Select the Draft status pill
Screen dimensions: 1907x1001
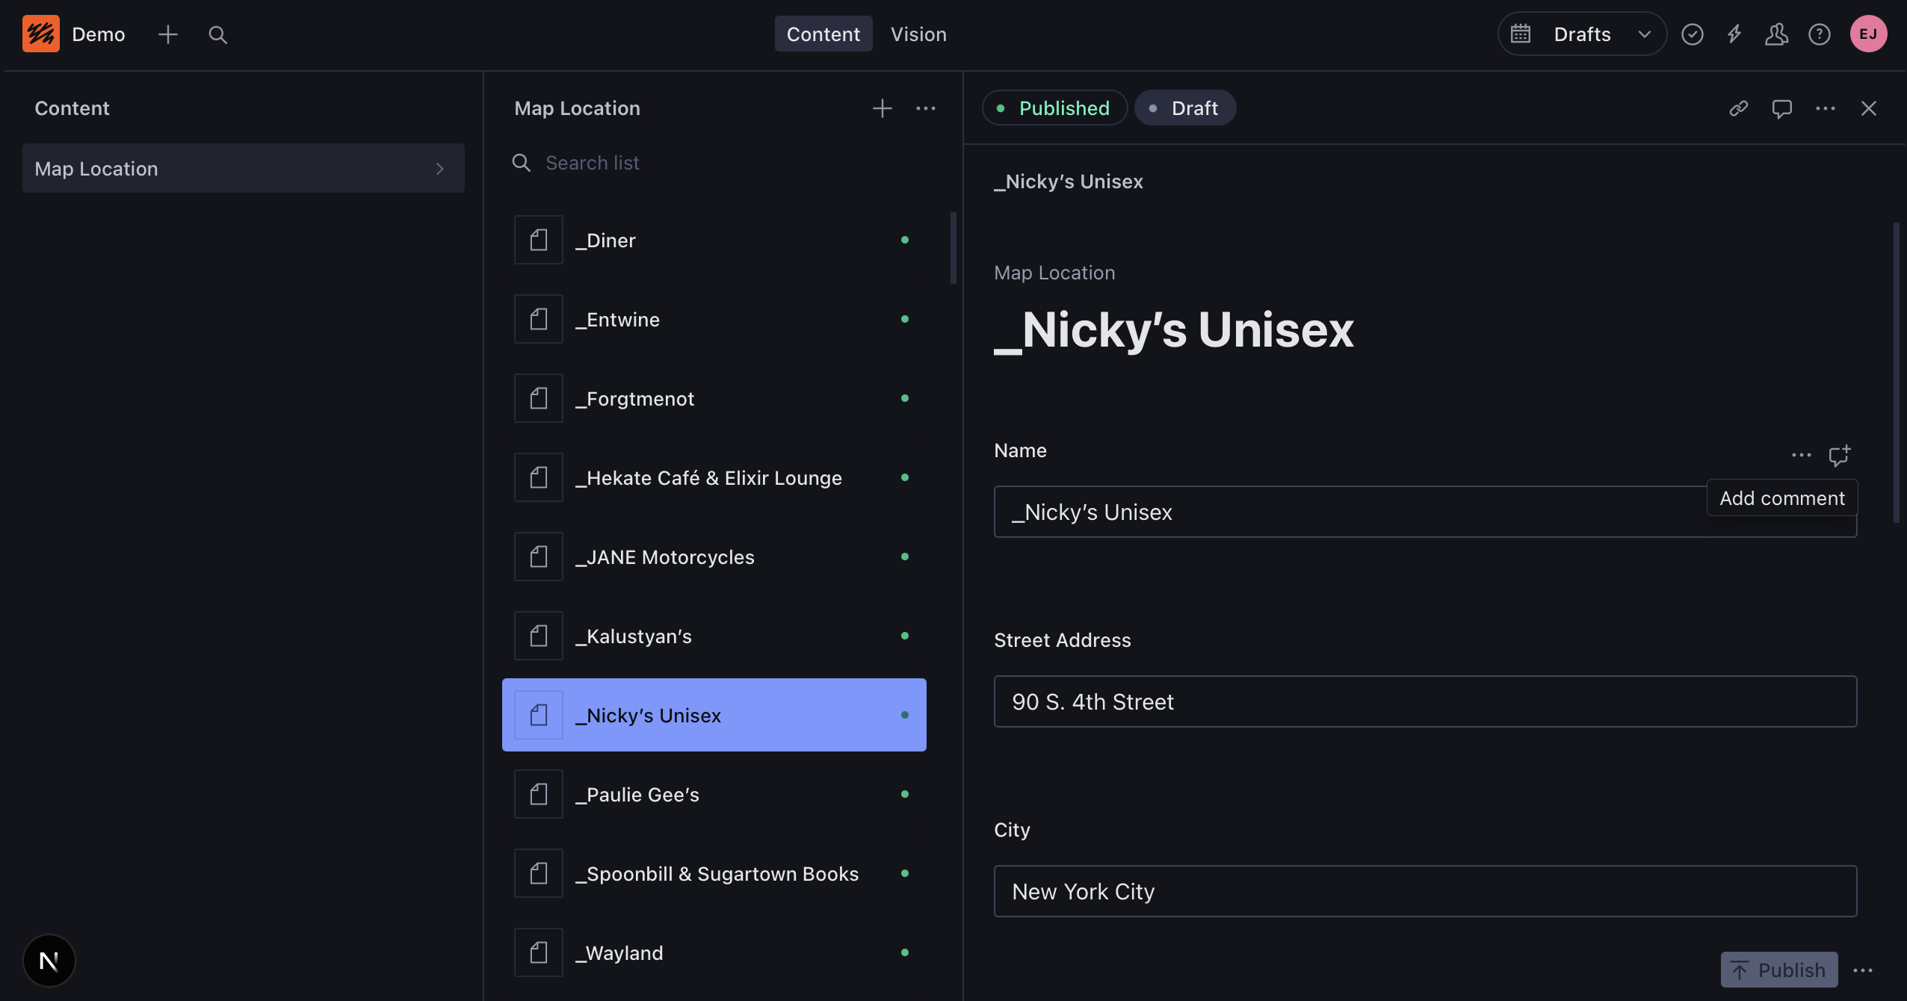point(1185,108)
